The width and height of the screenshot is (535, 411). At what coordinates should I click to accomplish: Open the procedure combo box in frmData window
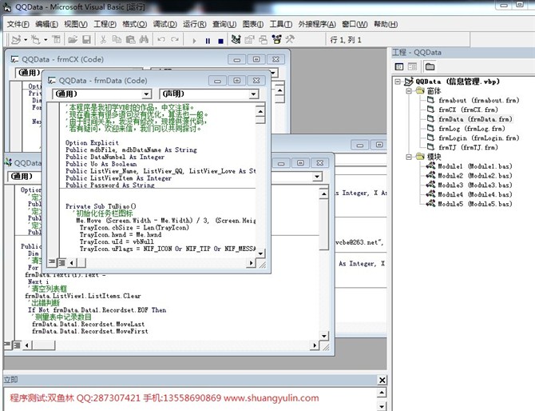(209, 94)
